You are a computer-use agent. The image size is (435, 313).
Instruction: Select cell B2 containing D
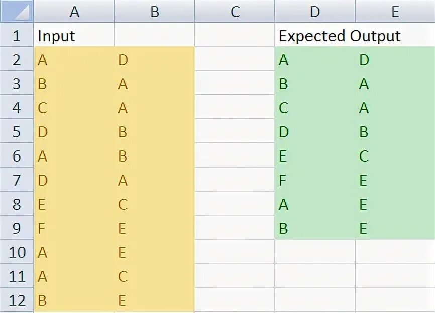click(155, 59)
